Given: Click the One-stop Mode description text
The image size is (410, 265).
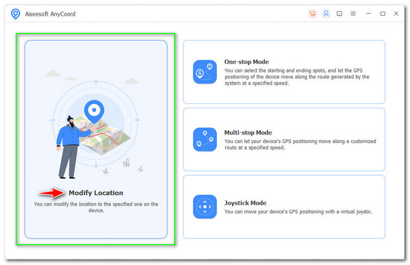Looking at the screenshot, I should [x=297, y=77].
